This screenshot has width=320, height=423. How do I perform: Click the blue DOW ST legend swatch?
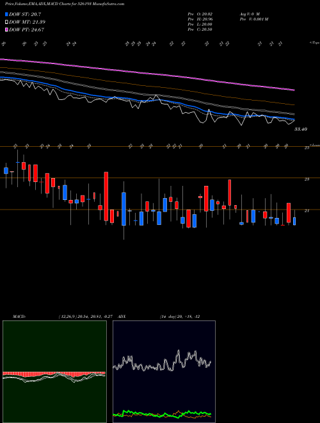pyautogui.click(x=6, y=14)
